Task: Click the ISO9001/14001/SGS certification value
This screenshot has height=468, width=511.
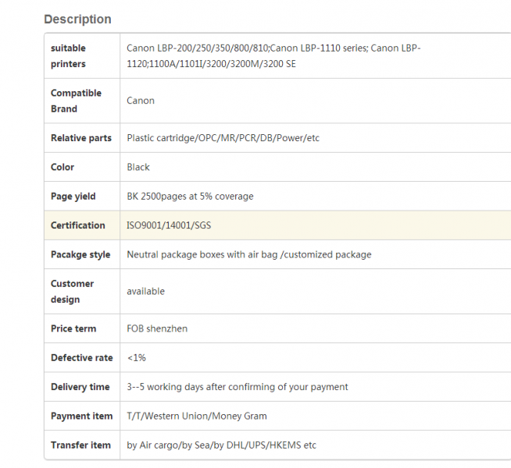Action: point(169,225)
